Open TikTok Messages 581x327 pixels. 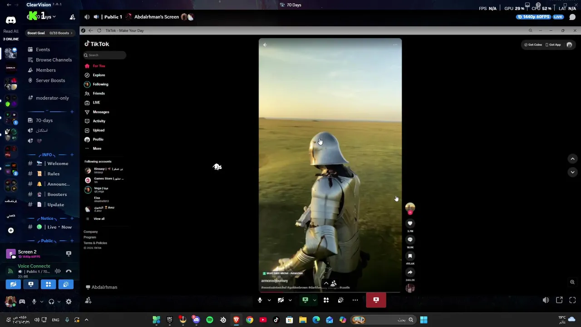click(x=97, y=112)
